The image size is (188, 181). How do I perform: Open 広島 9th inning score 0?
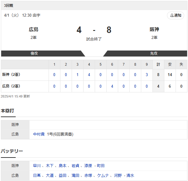(147, 86)
